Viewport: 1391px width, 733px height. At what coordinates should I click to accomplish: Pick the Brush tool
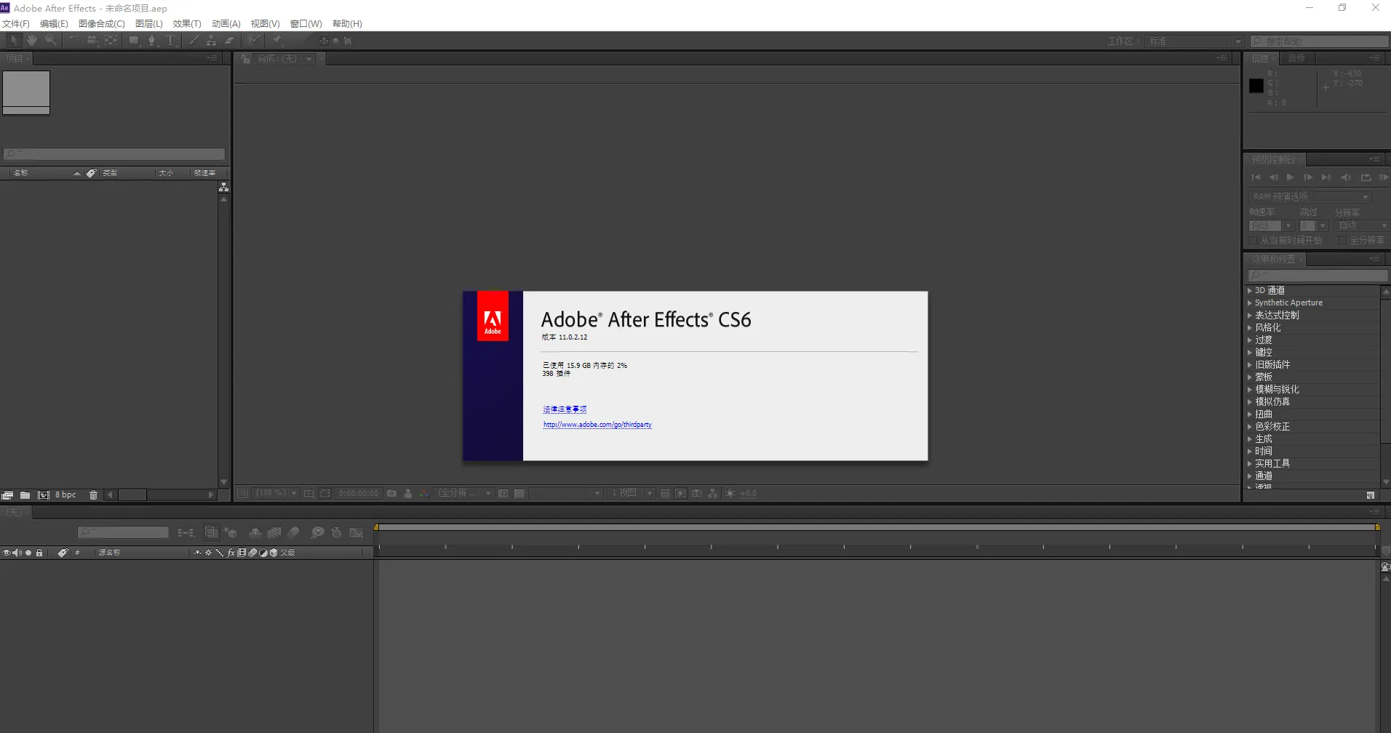coord(194,41)
